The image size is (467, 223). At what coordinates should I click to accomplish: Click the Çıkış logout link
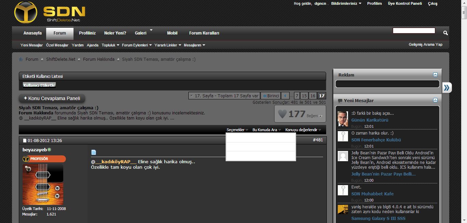pos(432,3)
